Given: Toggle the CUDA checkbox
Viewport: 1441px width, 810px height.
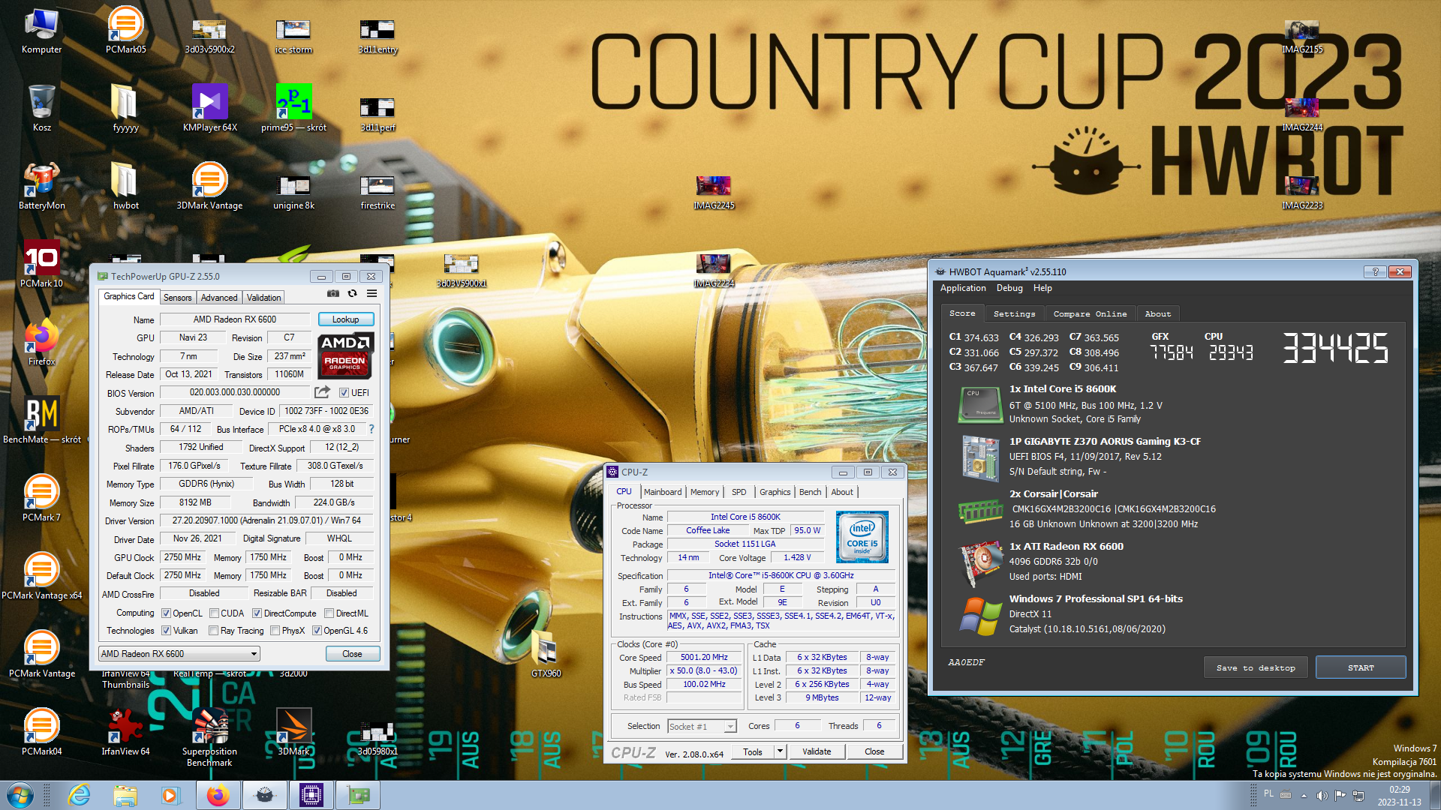Looking at the screenshot, I should point(215,613).
